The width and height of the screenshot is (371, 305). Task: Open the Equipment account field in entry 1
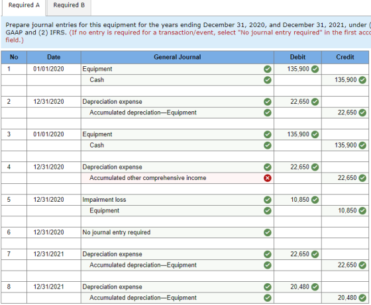(x=178, y=69)
